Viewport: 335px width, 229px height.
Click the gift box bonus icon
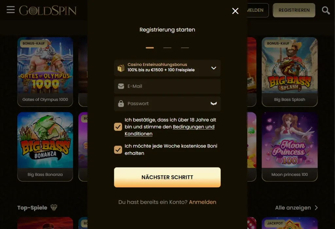[x=121, y=68]
